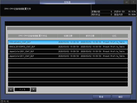Click the 报告内存 memory entry
Image resolution: width=137 pixels, height=103 pixels.
point(125,15)
